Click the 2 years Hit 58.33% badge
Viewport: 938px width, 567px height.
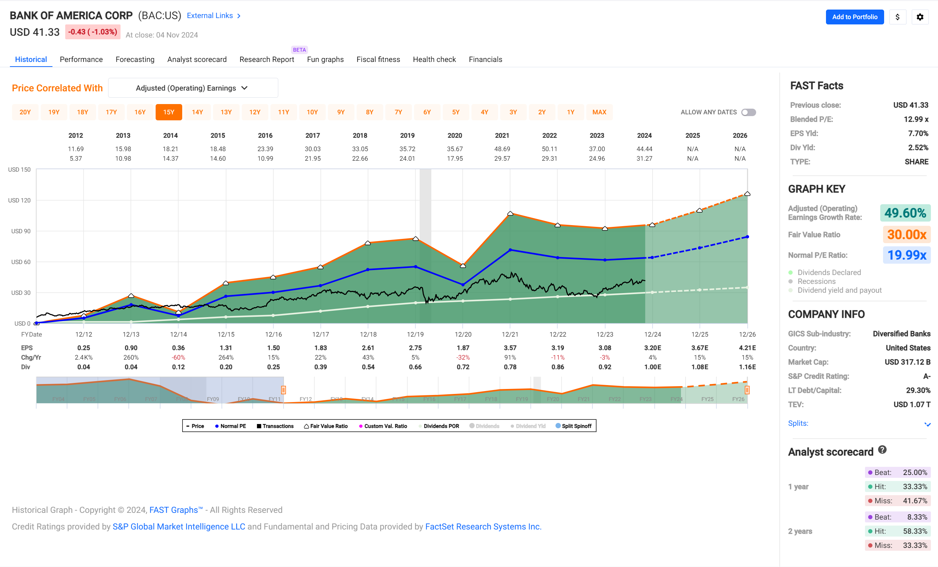898,531
